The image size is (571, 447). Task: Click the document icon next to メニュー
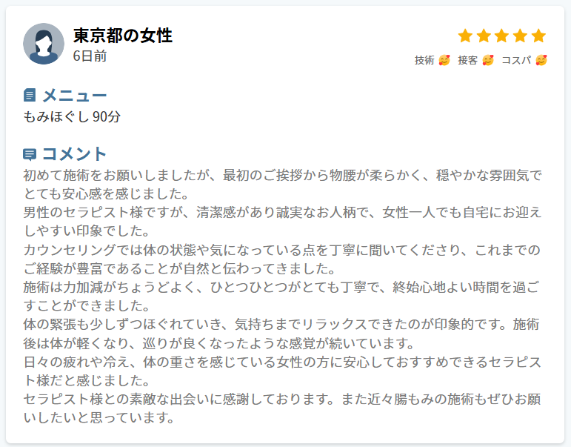coord(30,95)
